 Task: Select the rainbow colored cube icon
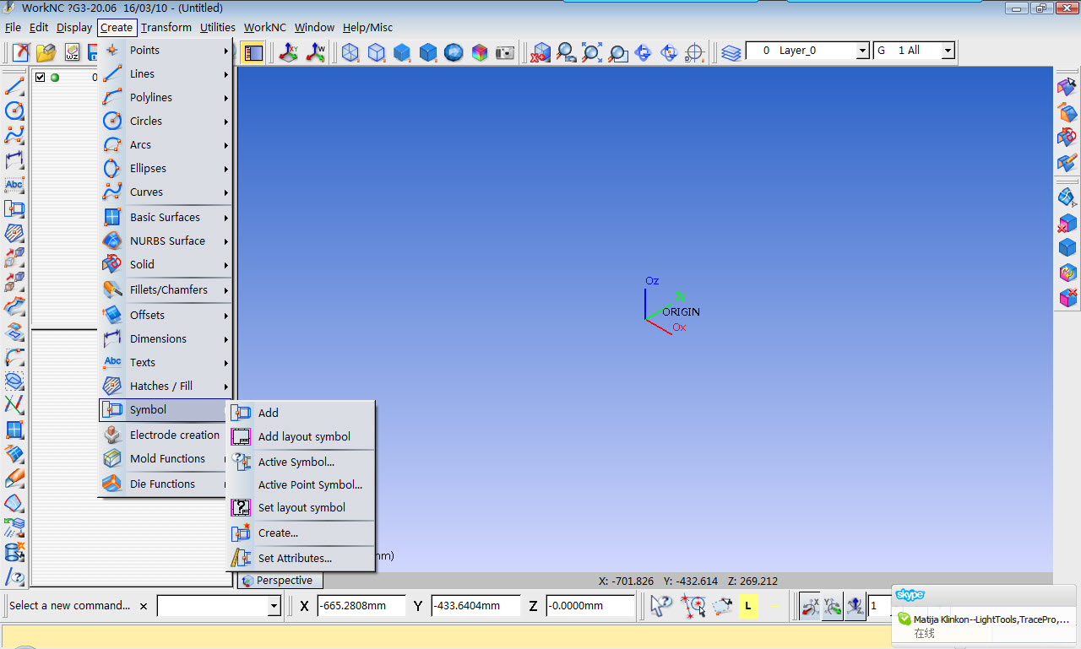480,52
